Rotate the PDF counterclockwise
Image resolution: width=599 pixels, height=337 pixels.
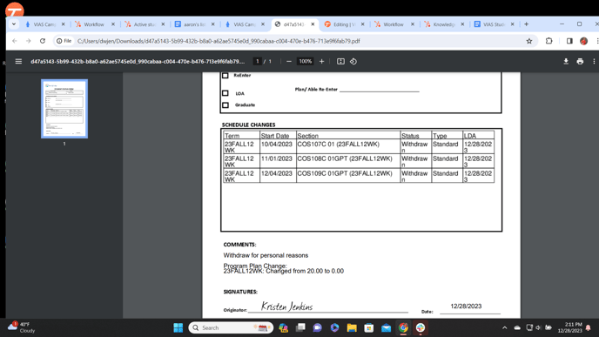point(353,61)
